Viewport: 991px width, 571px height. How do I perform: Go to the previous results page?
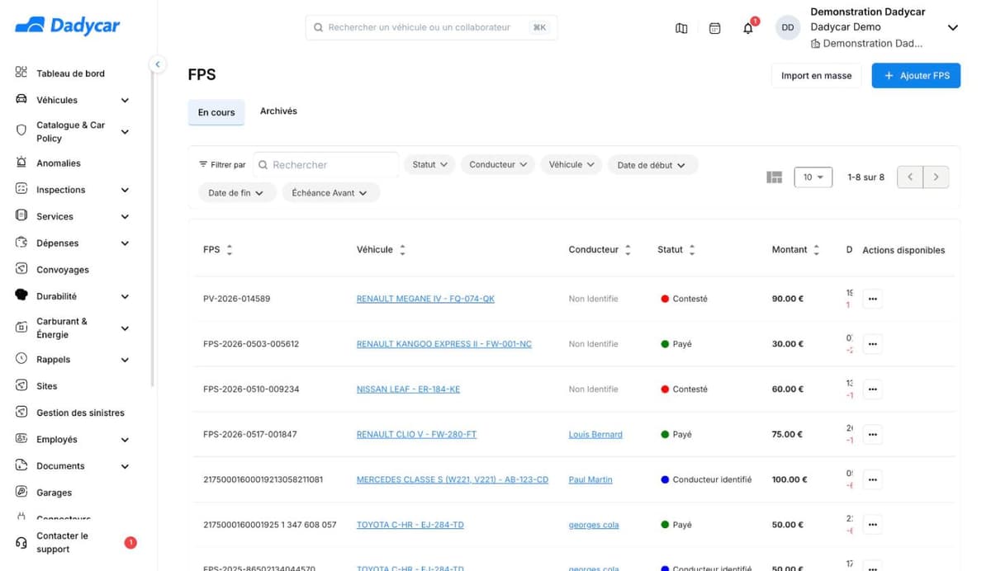[x=910, y=177]
